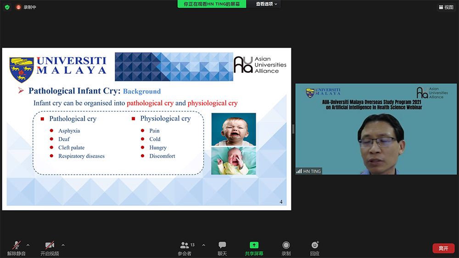Image resolution: width=459 pixels, height=258 pixels.
Task: Click the HN TING screen sharing banner
Action: (212, 4)
